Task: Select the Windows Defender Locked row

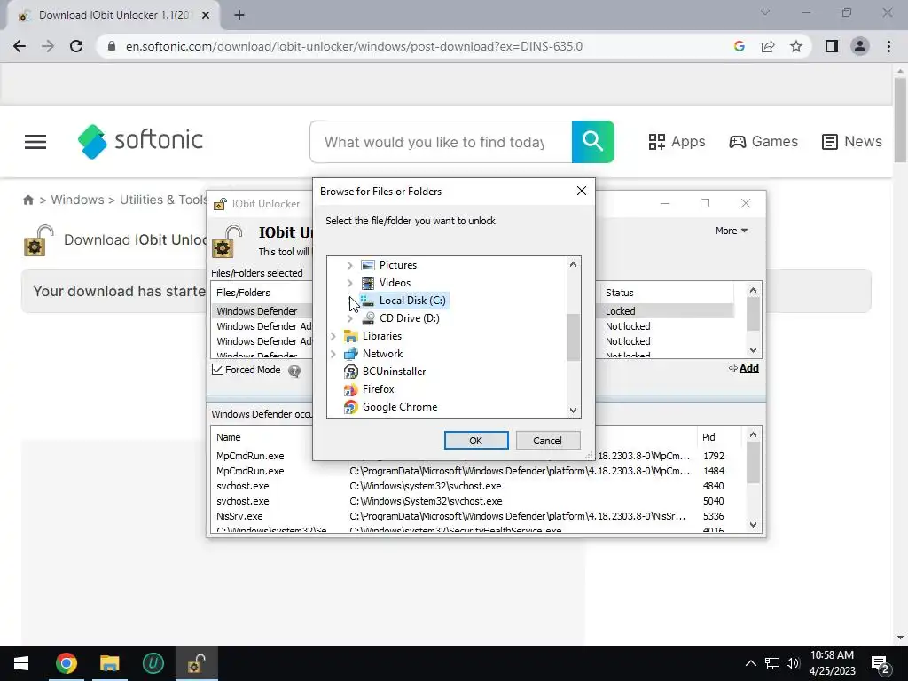Action: [474, 311]
